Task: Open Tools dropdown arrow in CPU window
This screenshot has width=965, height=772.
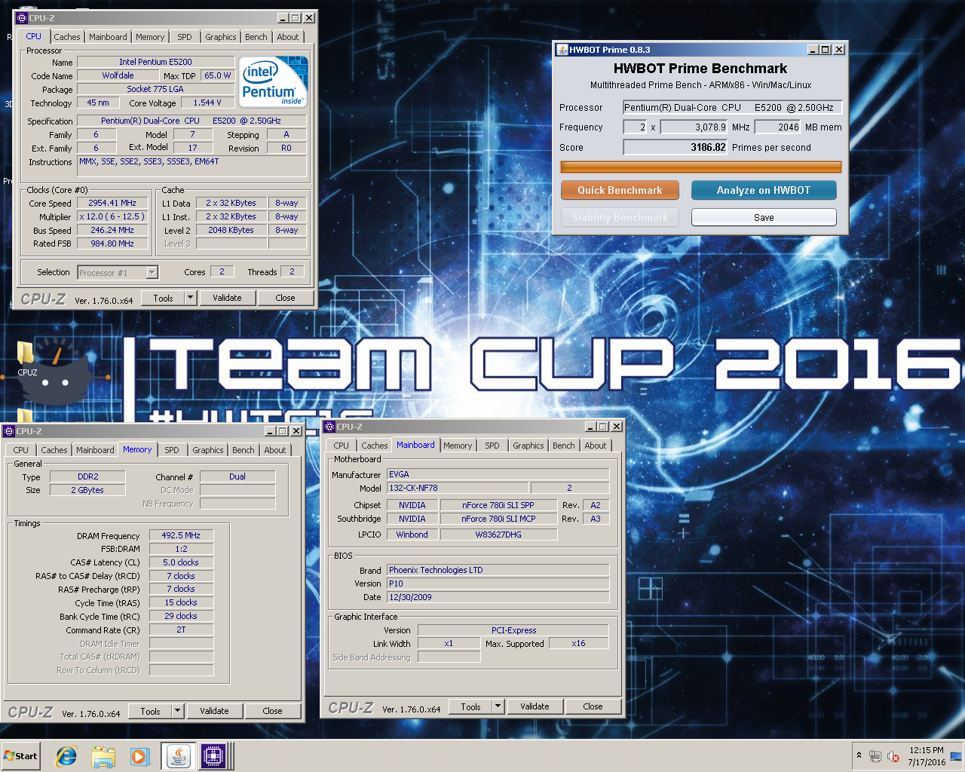Action: (190, 298)
